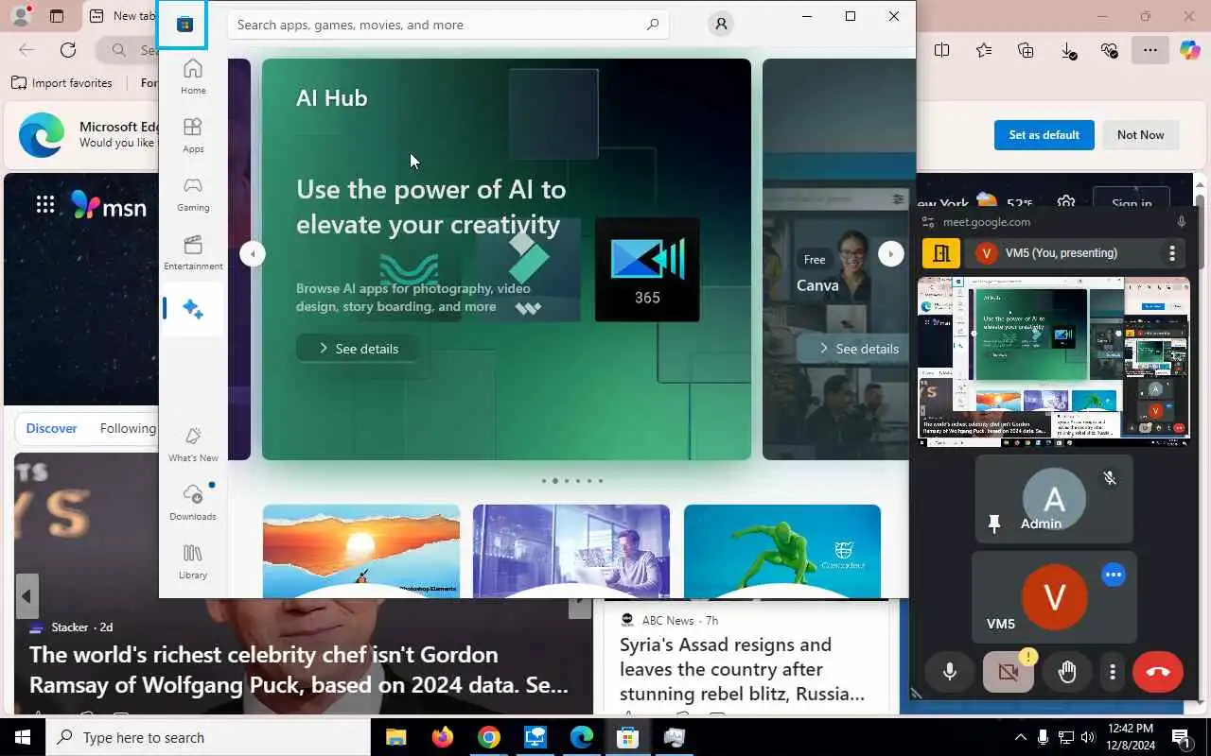Click the msn logo
1211x756 pixels.
pos(109,205)
